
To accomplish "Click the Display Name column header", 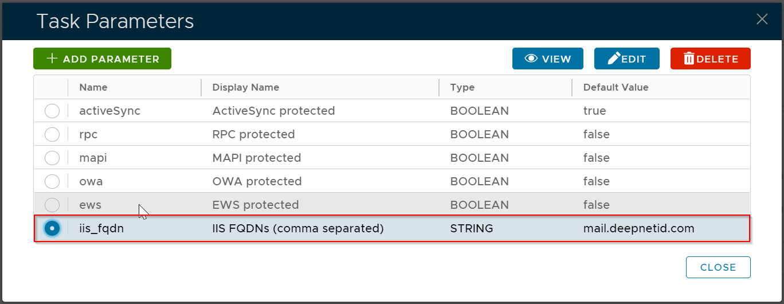I will [x=246, y=87].
